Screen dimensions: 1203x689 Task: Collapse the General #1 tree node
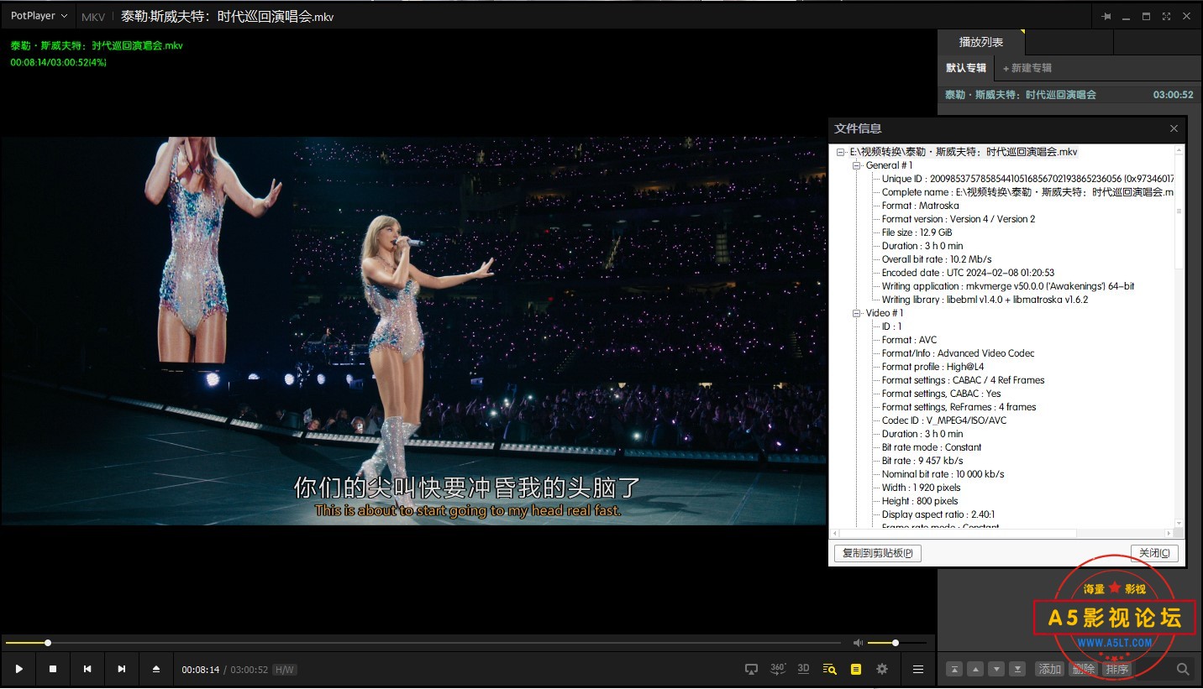point(857,165)
